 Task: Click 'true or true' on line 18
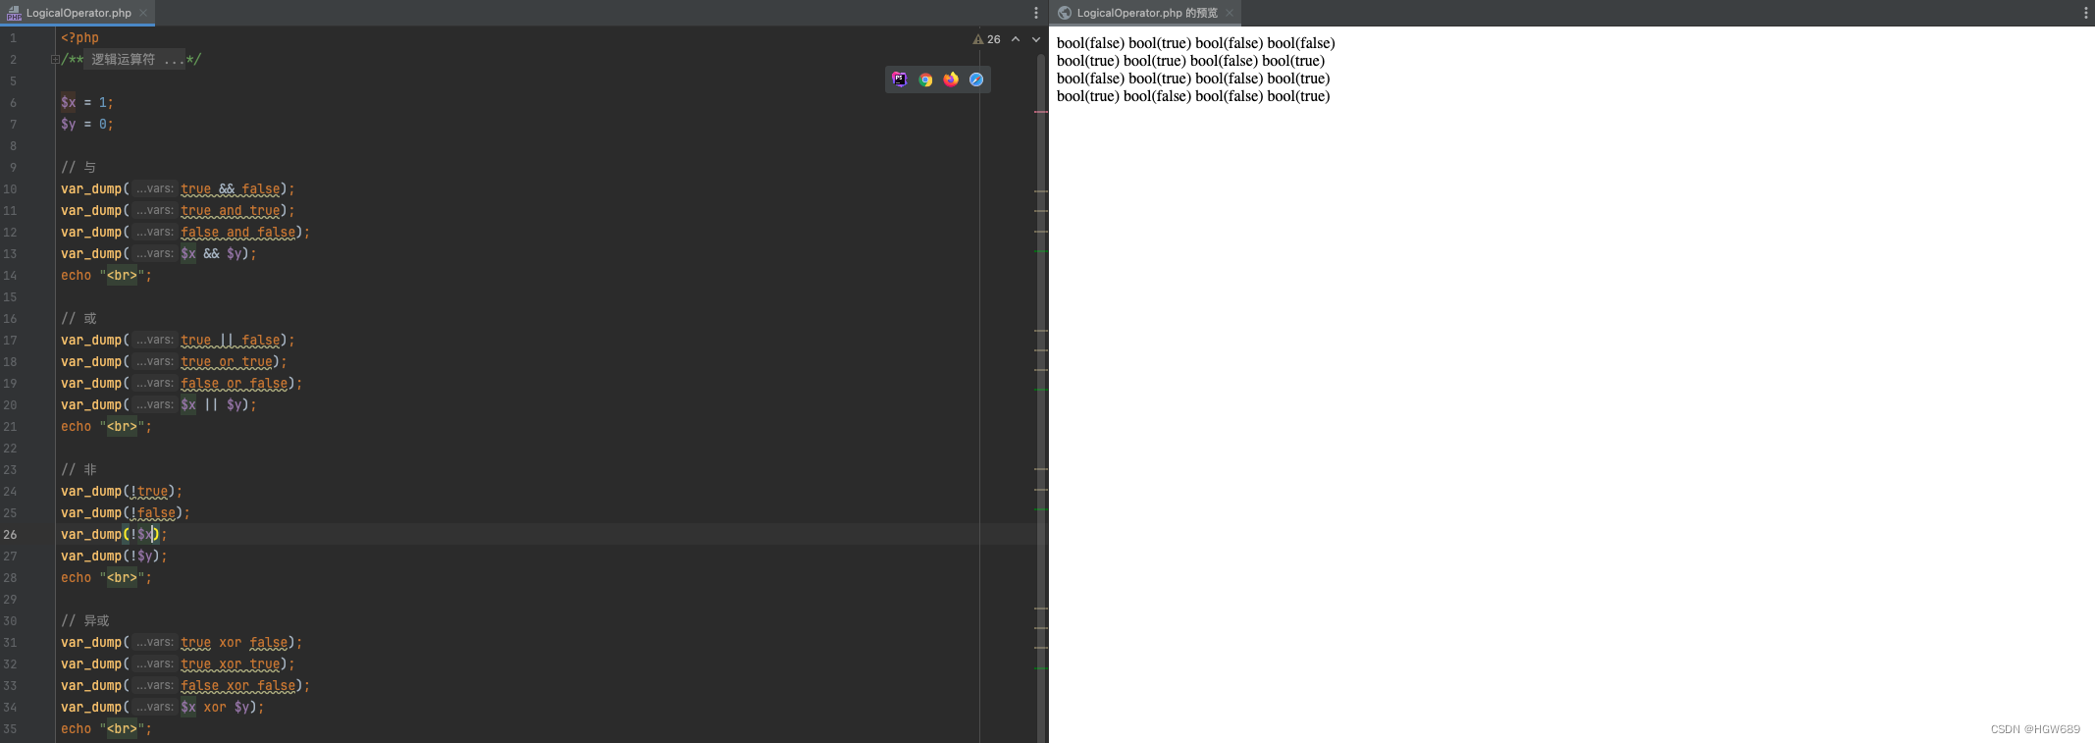coord(227,362)
